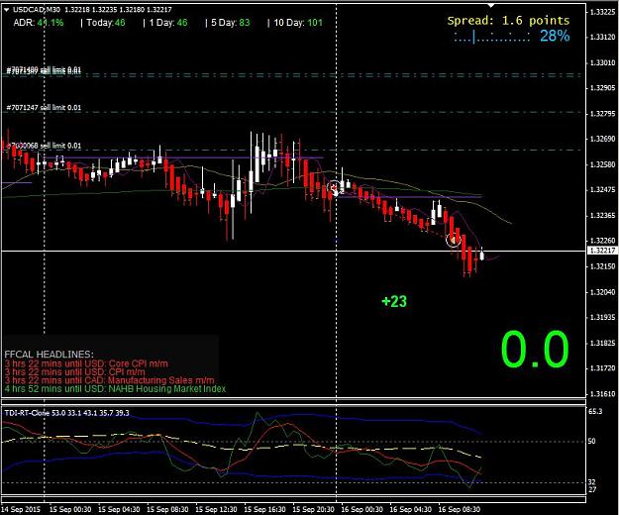Image resolution: width=619 pixels, height=515 pixels.
Task: Click the USD: Core CPI m/m headline
Action: [x=86, y=363]
